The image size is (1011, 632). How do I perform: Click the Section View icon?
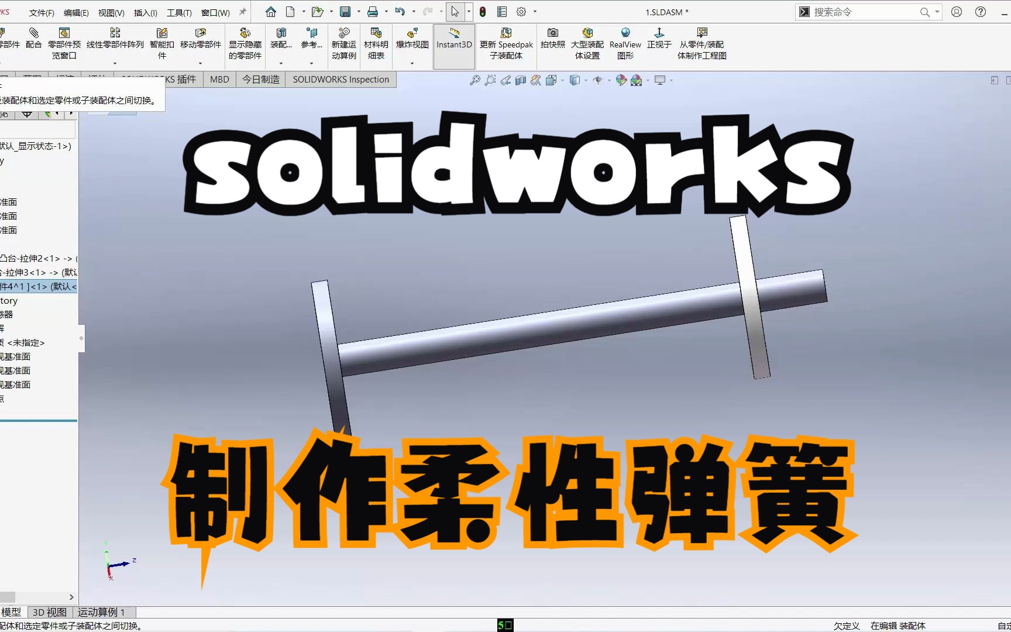[x=521, y=80]
